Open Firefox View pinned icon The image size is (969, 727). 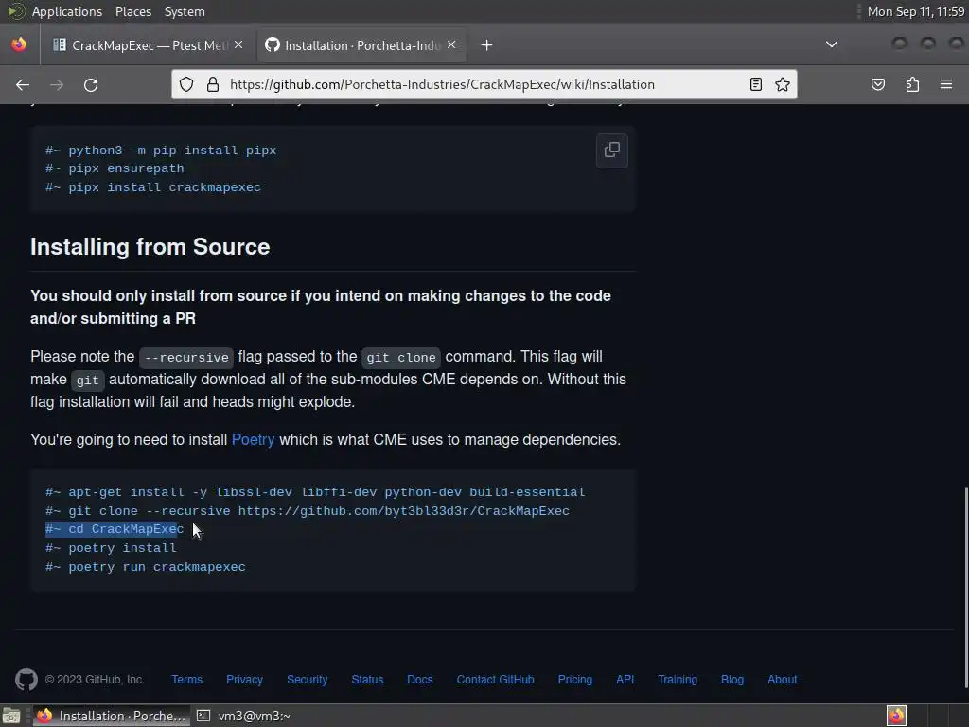coord(19,44)
